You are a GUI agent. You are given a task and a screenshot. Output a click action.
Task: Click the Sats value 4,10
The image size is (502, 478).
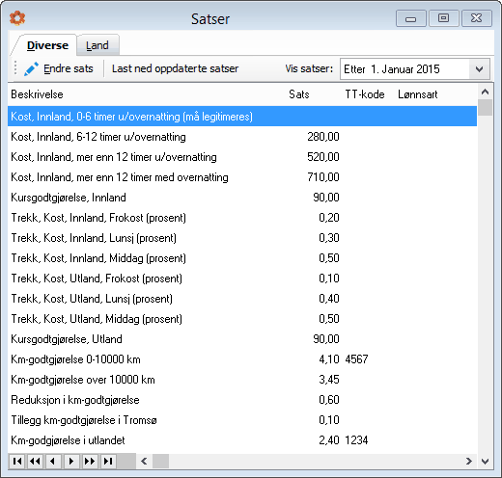(329, 359)
